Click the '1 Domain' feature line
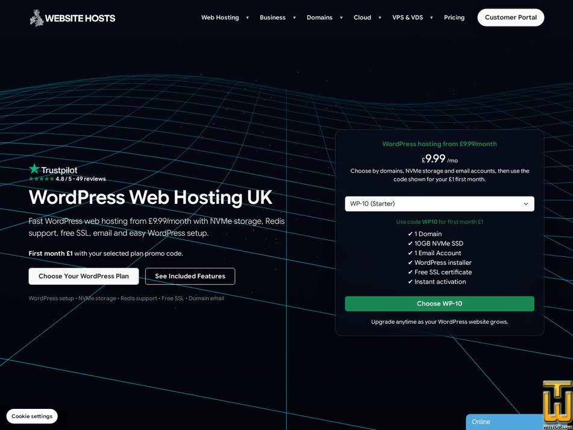 click(425, 234)
